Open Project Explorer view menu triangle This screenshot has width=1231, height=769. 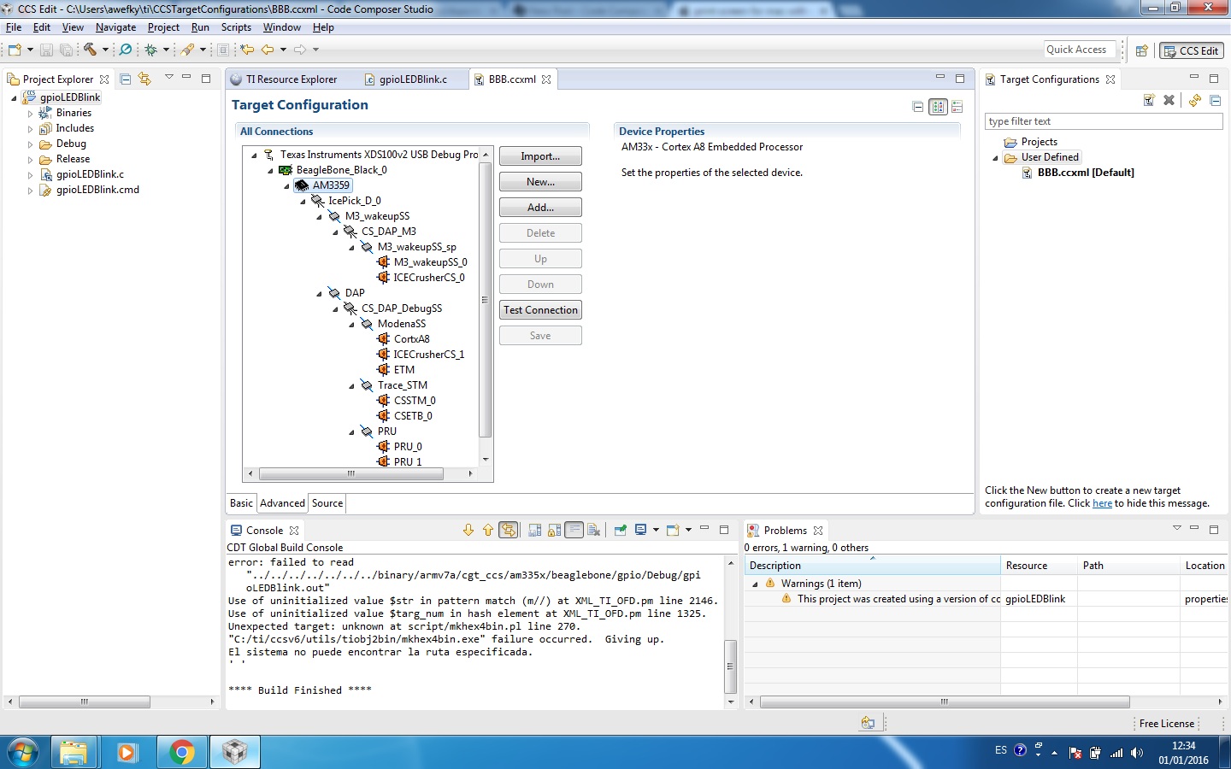click(x=169, y=78)
